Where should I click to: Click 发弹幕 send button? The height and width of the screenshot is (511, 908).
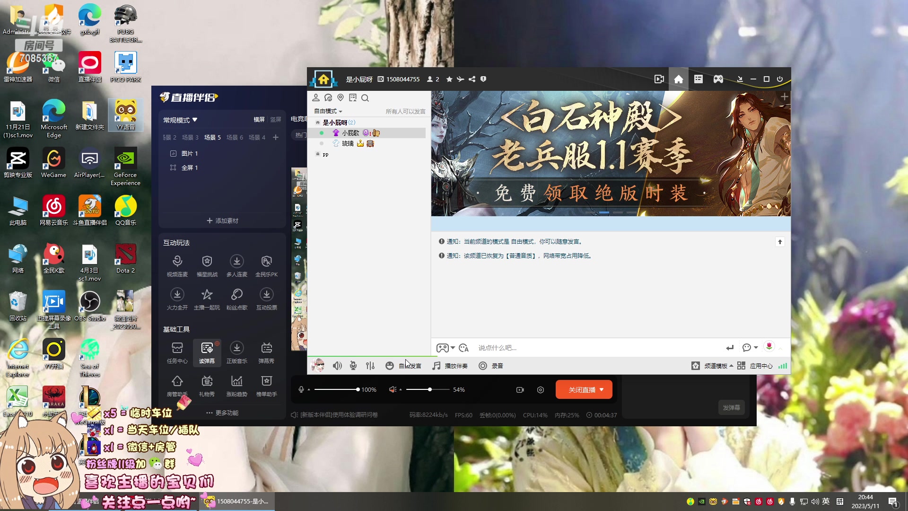(x=731, y=407)
